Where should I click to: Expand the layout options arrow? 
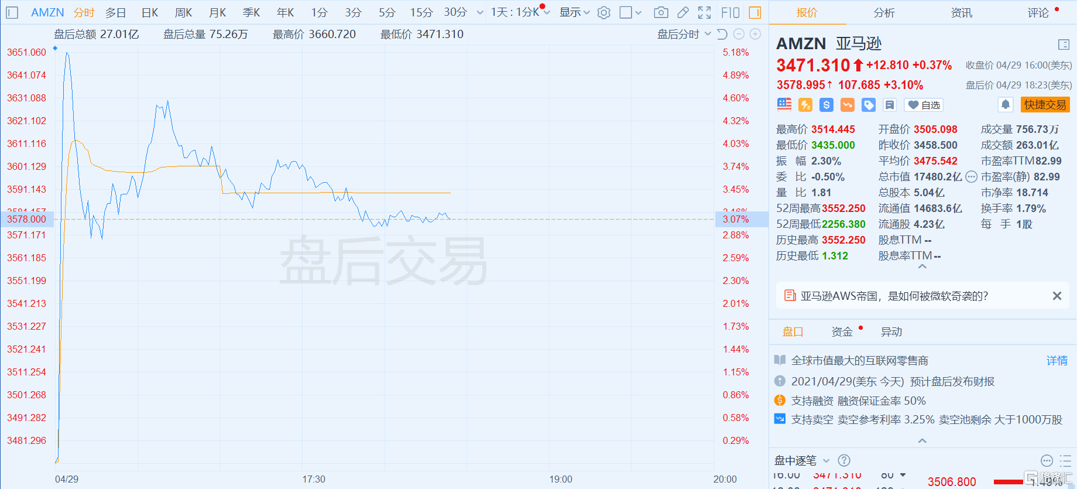click(639, 13)
